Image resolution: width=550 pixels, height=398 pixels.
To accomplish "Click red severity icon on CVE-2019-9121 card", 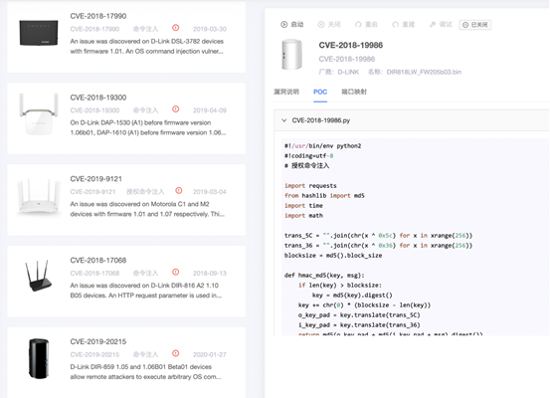I will tap(179, 191).
